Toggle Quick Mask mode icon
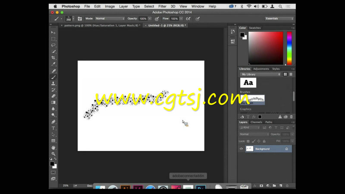Viewport: 345px width, 194px height. pos(53,172)
